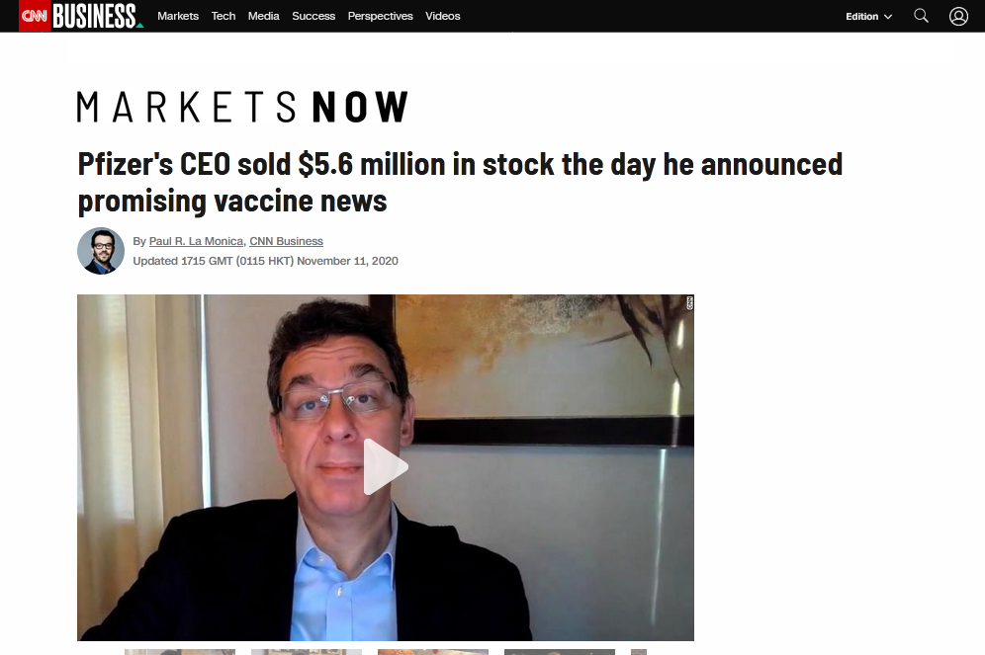Open the Markets menu item
The width and height of the screenshot is (985, 655).
178,16
